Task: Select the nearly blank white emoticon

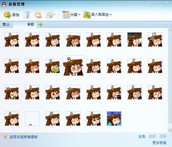Action: point(32,119)
